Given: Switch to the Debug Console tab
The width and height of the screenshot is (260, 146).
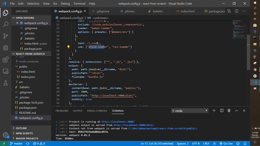Looking at the screenshot, I should [97, 111].
